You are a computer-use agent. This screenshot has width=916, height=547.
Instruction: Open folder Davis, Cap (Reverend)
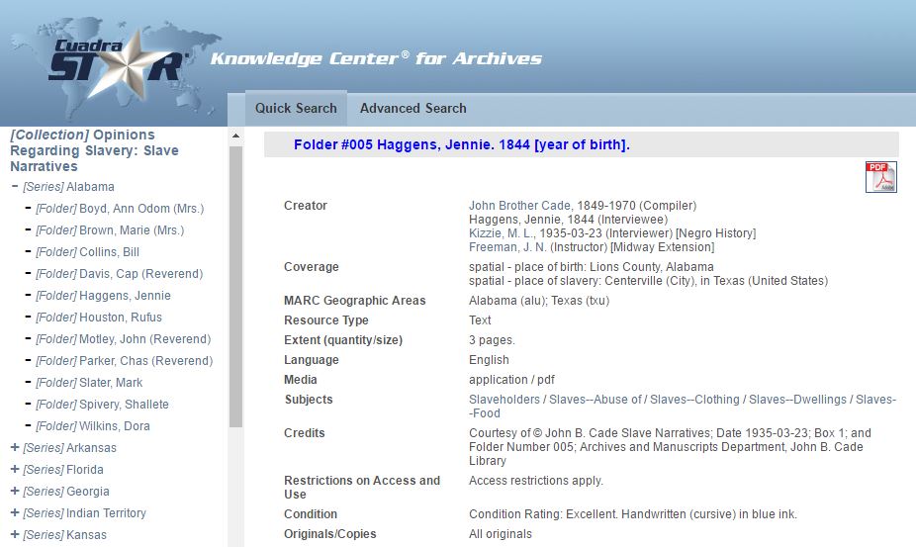[119, 273]
